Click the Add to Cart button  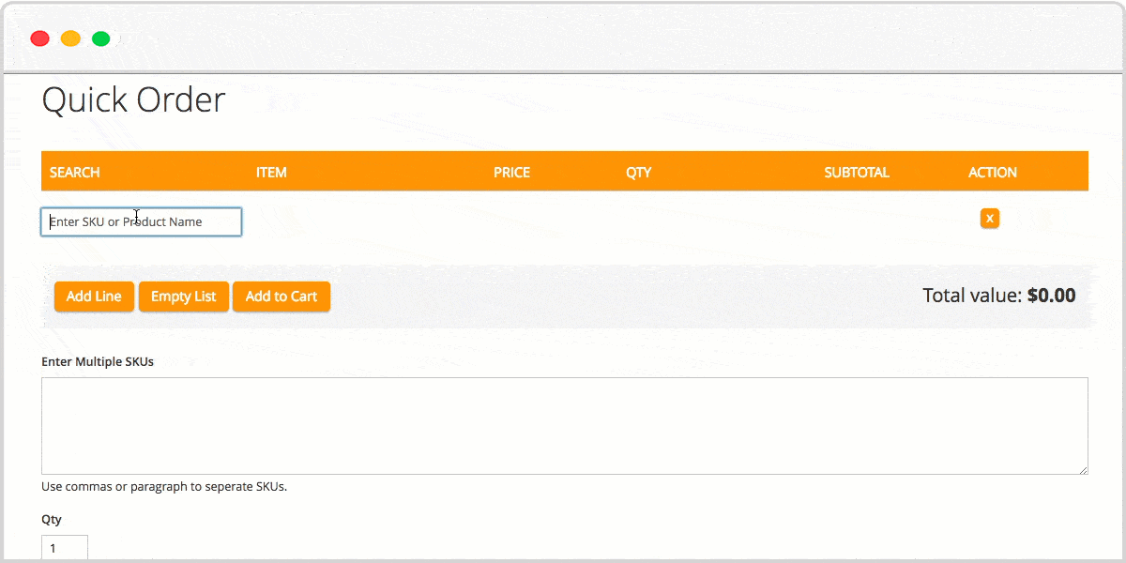click(281, 297)
